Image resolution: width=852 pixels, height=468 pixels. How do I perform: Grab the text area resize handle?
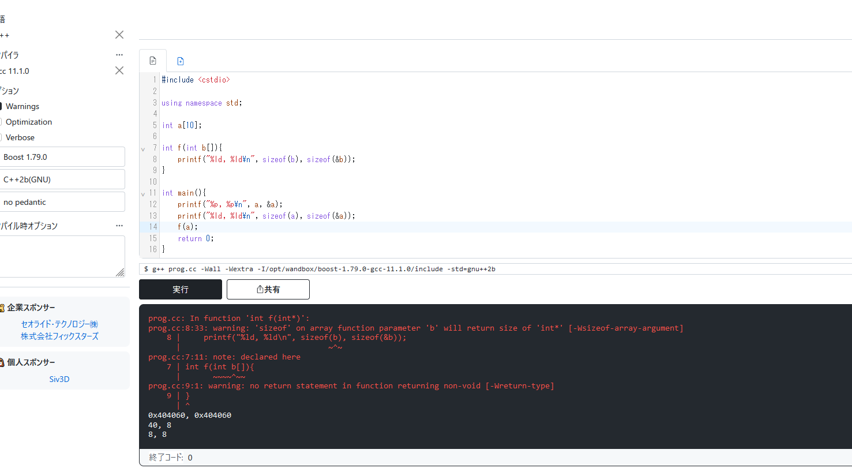pos(120,272)
